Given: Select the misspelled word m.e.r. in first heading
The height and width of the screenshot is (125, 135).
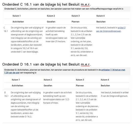Looking at the screenshot, I should point(86,5).
